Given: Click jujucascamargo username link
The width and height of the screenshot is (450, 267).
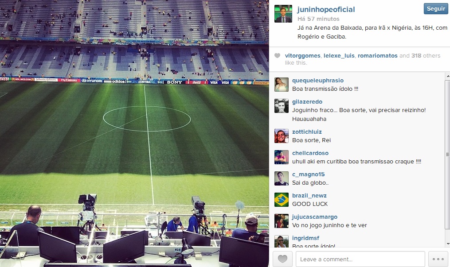Looking at the screenshot, I should pyautogui.click(x=314, y=217).
